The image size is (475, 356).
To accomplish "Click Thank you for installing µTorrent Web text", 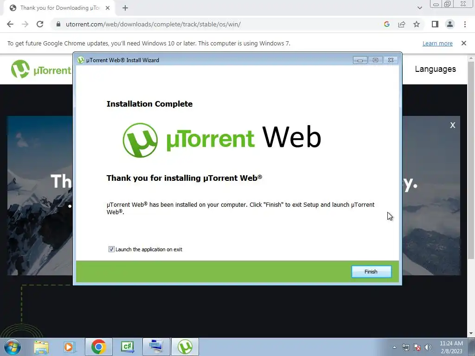I will pos(184,178).
